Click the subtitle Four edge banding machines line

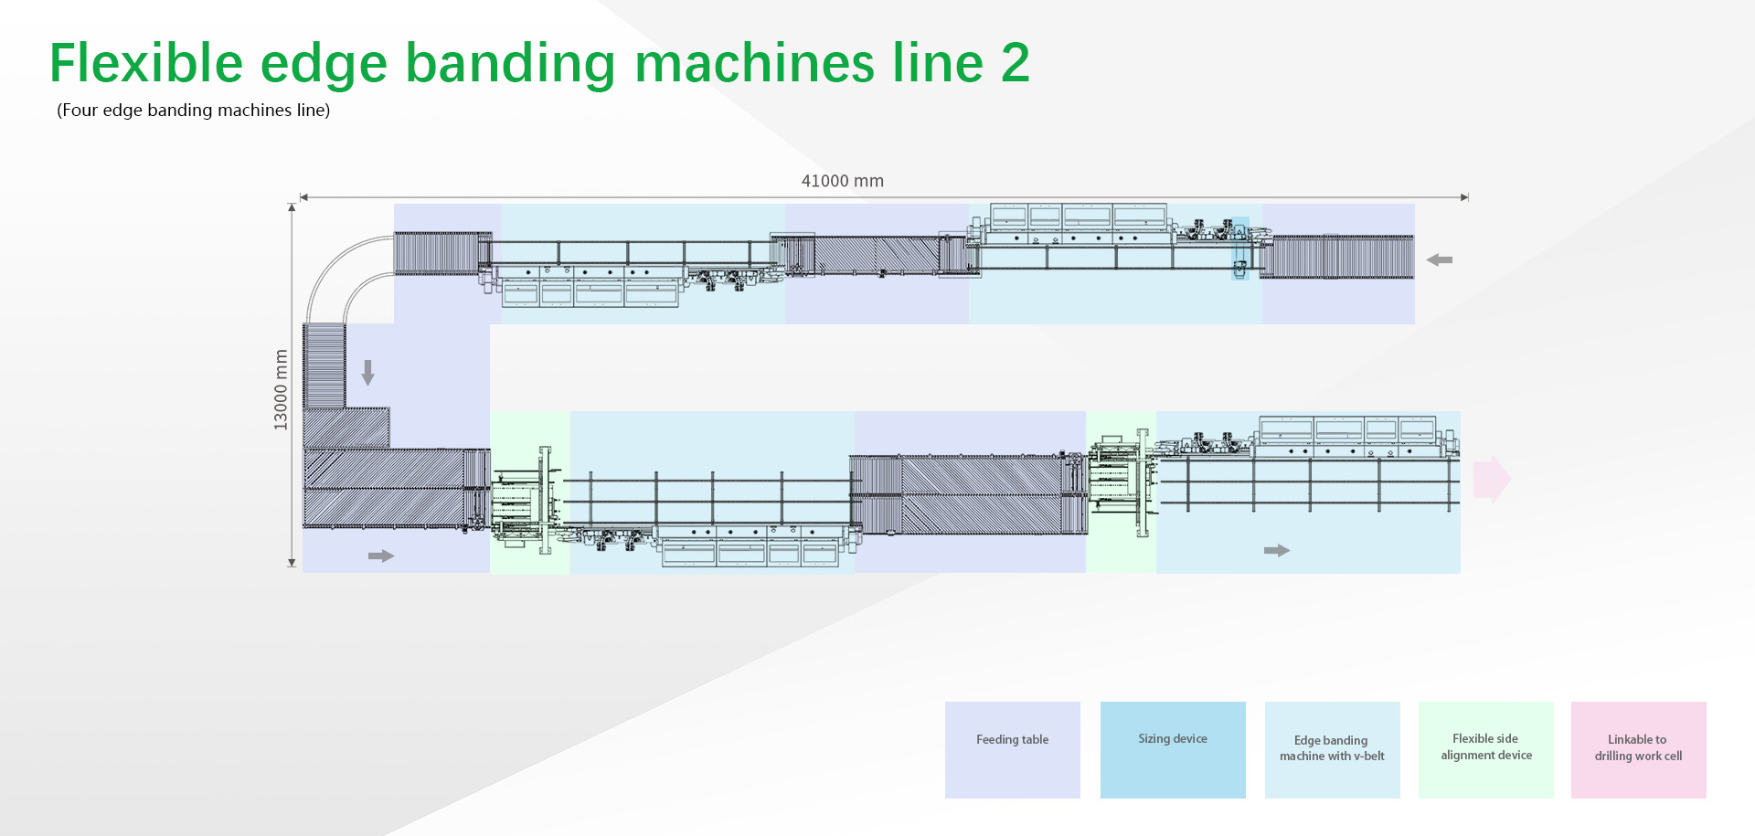[194, 111]
